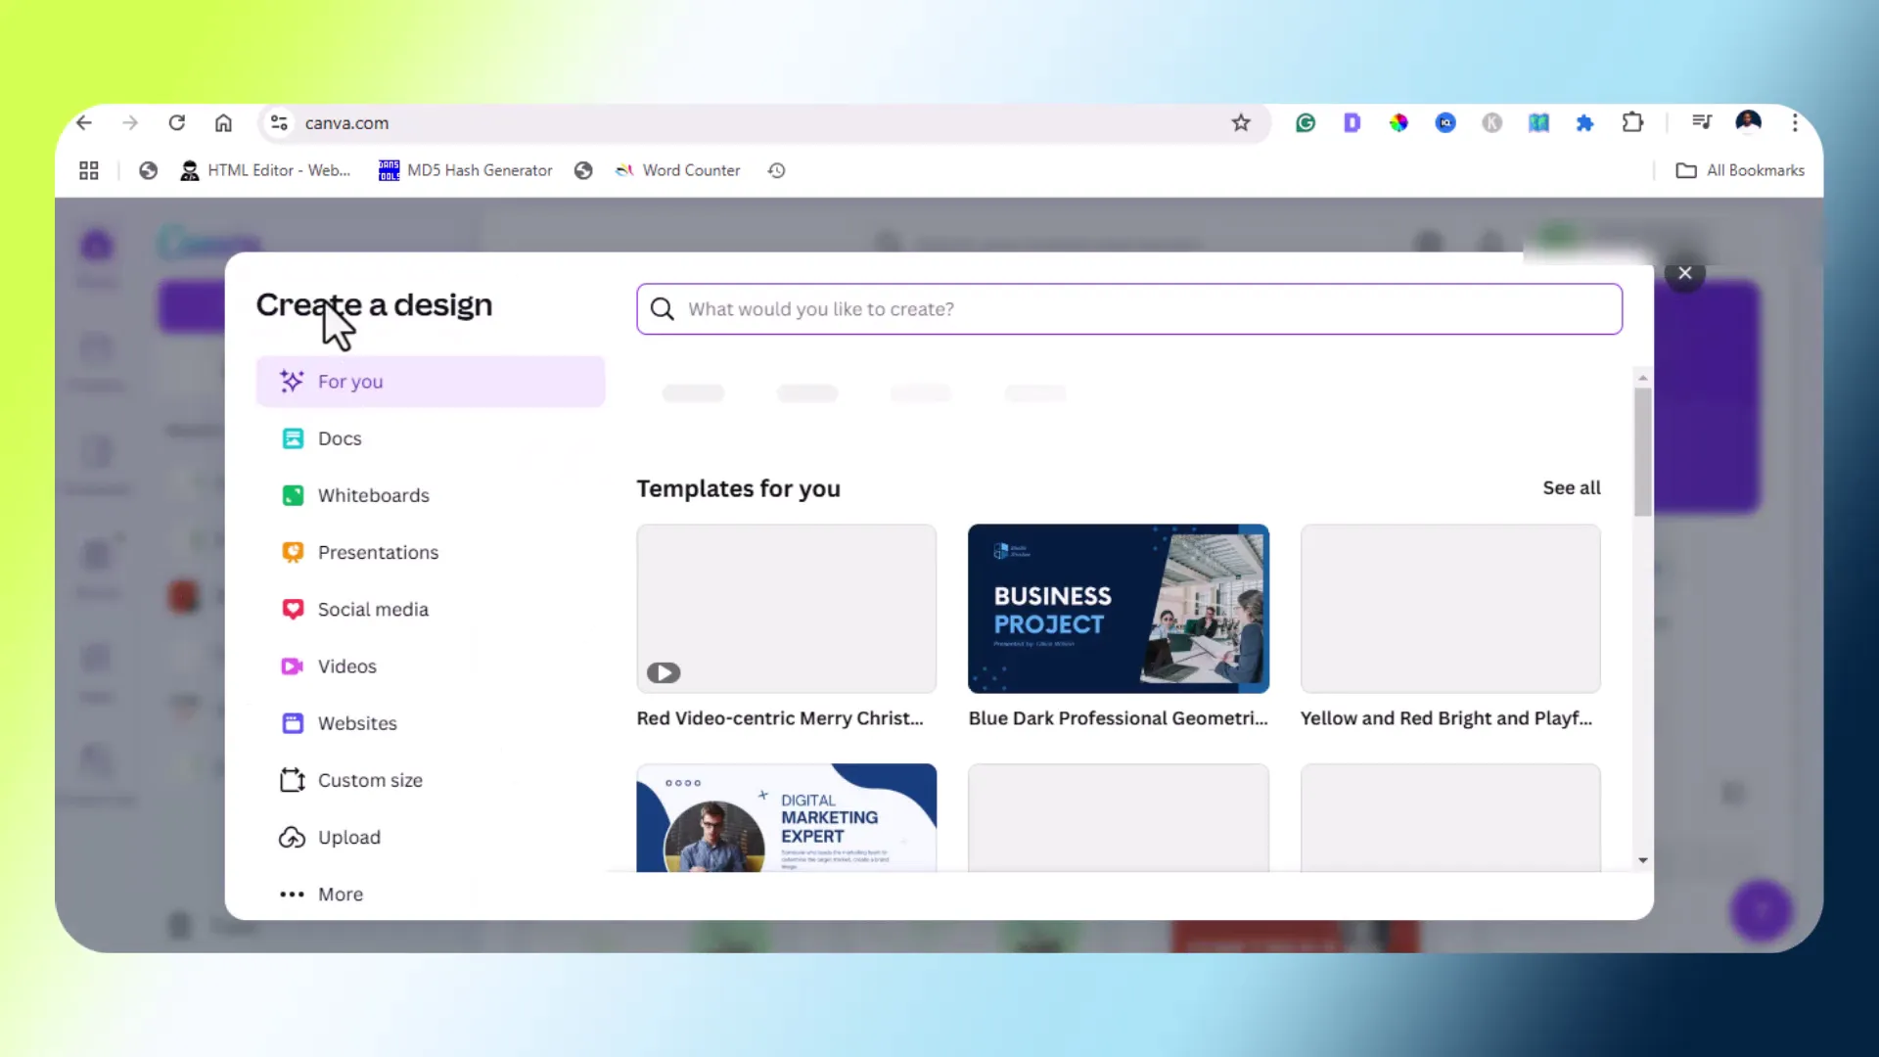
Task: Click the dialog scrollbar up arrow
Action: (x=1643, y=378)
